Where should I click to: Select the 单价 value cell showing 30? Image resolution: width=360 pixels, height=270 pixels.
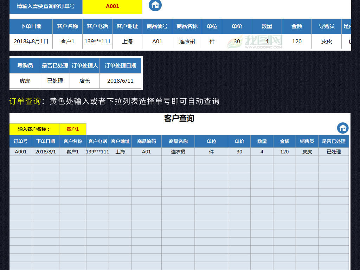click(237, 41)
